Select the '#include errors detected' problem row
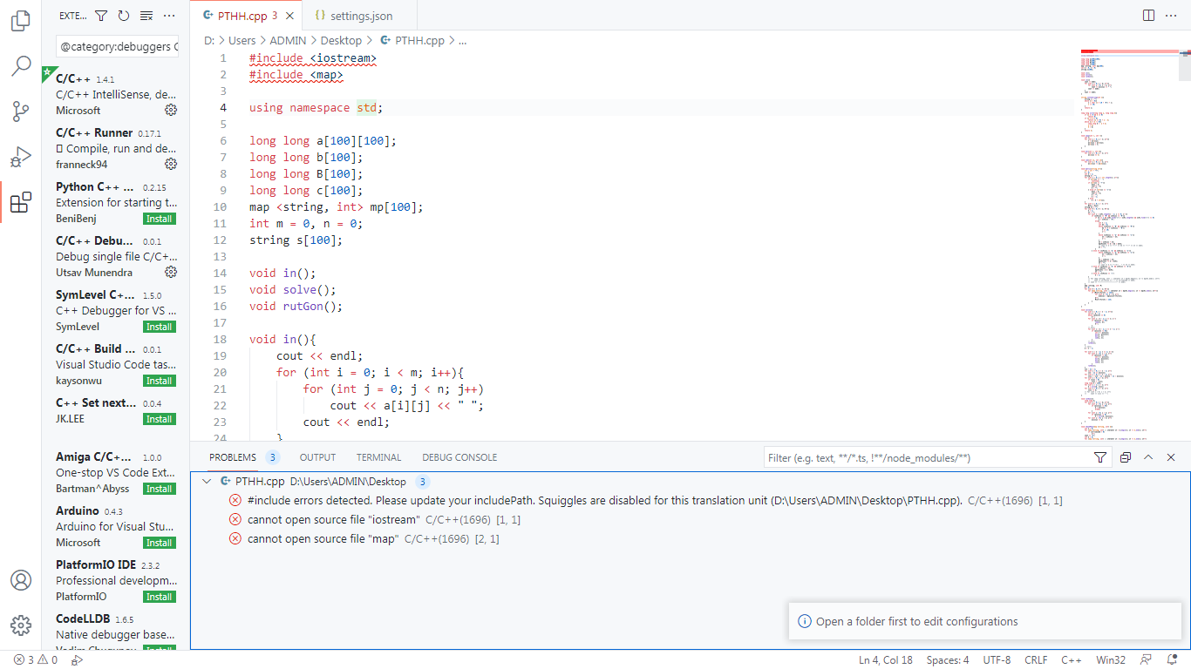 click(x=690, y=500)
